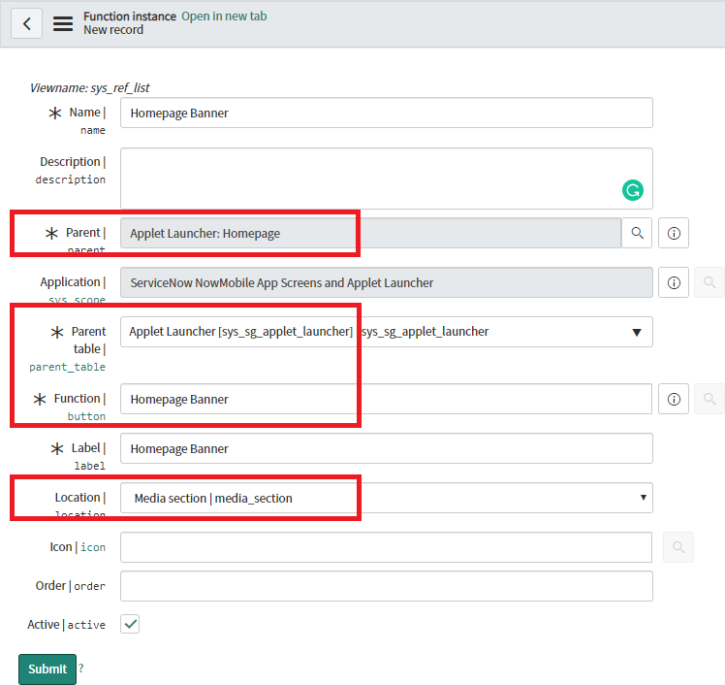Open the Location dropdown

pyautogui.click(x=387, y=498)
